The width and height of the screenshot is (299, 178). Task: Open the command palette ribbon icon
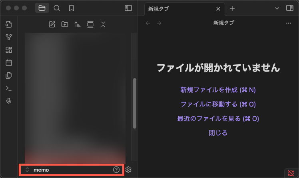pyautogui.click(x=8, y=88)
